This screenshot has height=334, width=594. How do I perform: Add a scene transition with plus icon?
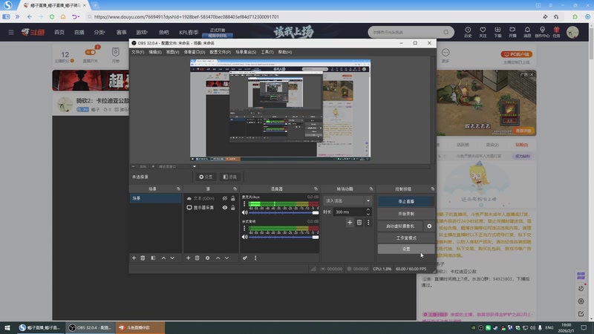click(350, 222)
